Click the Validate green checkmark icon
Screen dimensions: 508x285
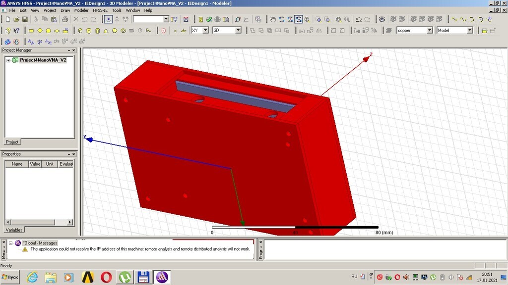point(209,19)
